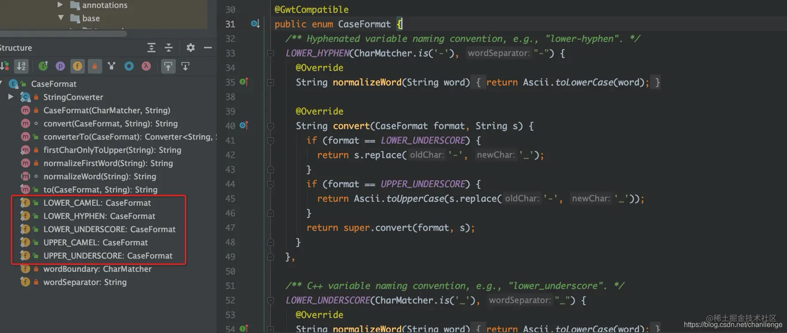The height and width of the screenshot is (333, 787).
Task: Click the blue overrides gutter icon on line 40
Action: [244, 126]
